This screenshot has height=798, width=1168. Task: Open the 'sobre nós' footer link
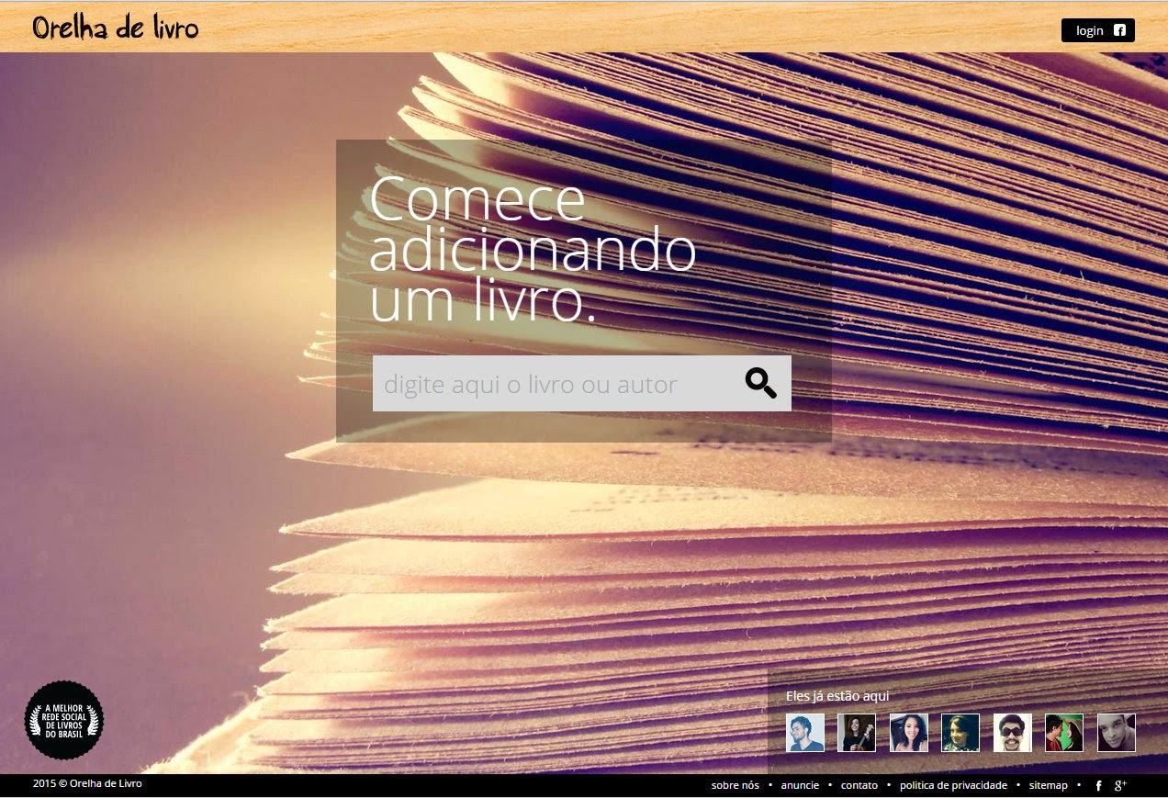point(735,785)
